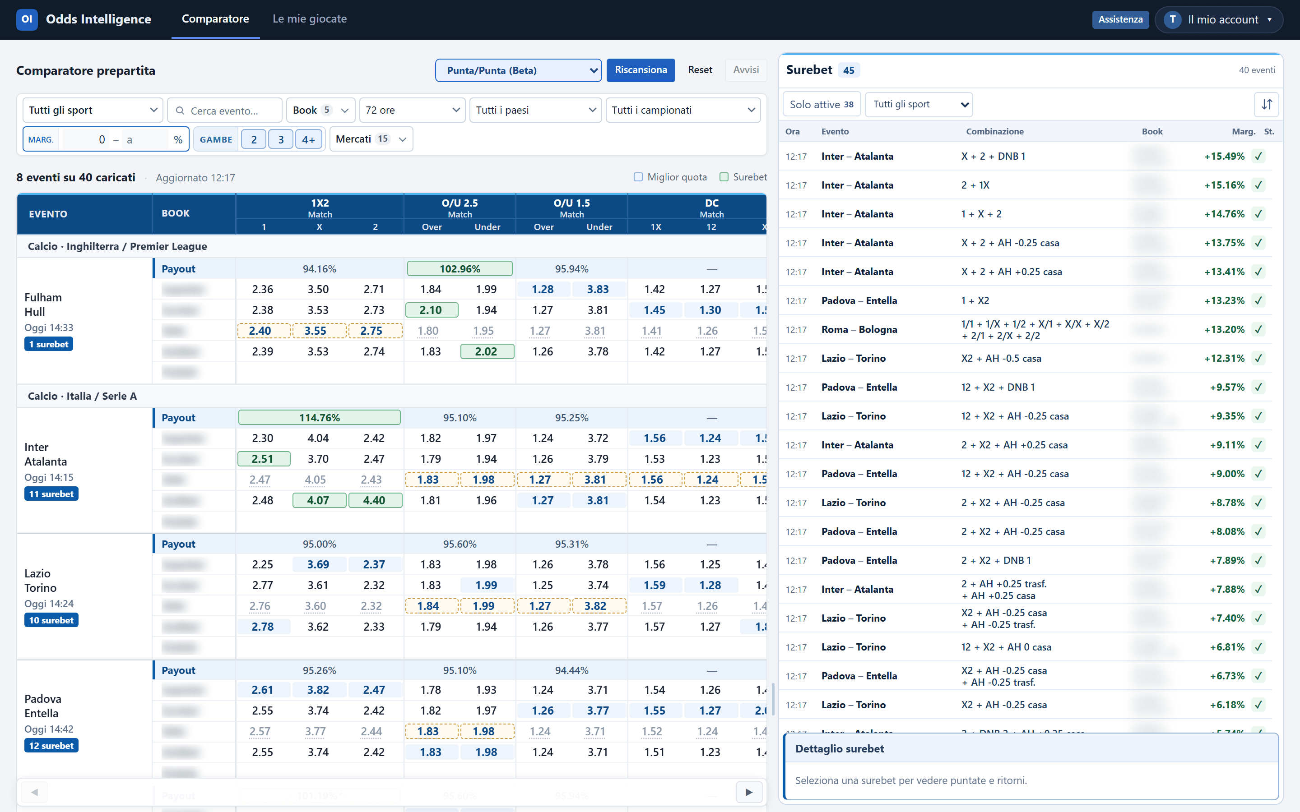Click the Reset button
The width and height of the screenshot is (1300, 812).
[x=700, y=70]
